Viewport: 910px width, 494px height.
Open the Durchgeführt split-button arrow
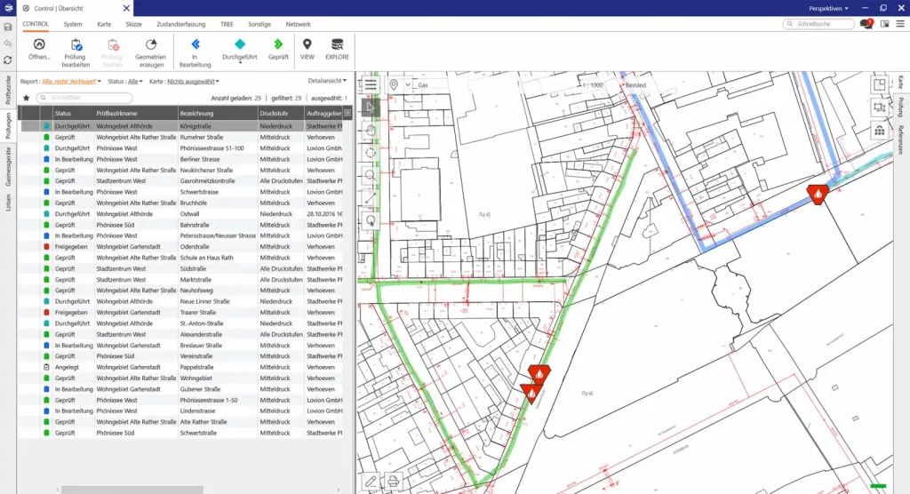pyautogui.click(x=239, y=62)
